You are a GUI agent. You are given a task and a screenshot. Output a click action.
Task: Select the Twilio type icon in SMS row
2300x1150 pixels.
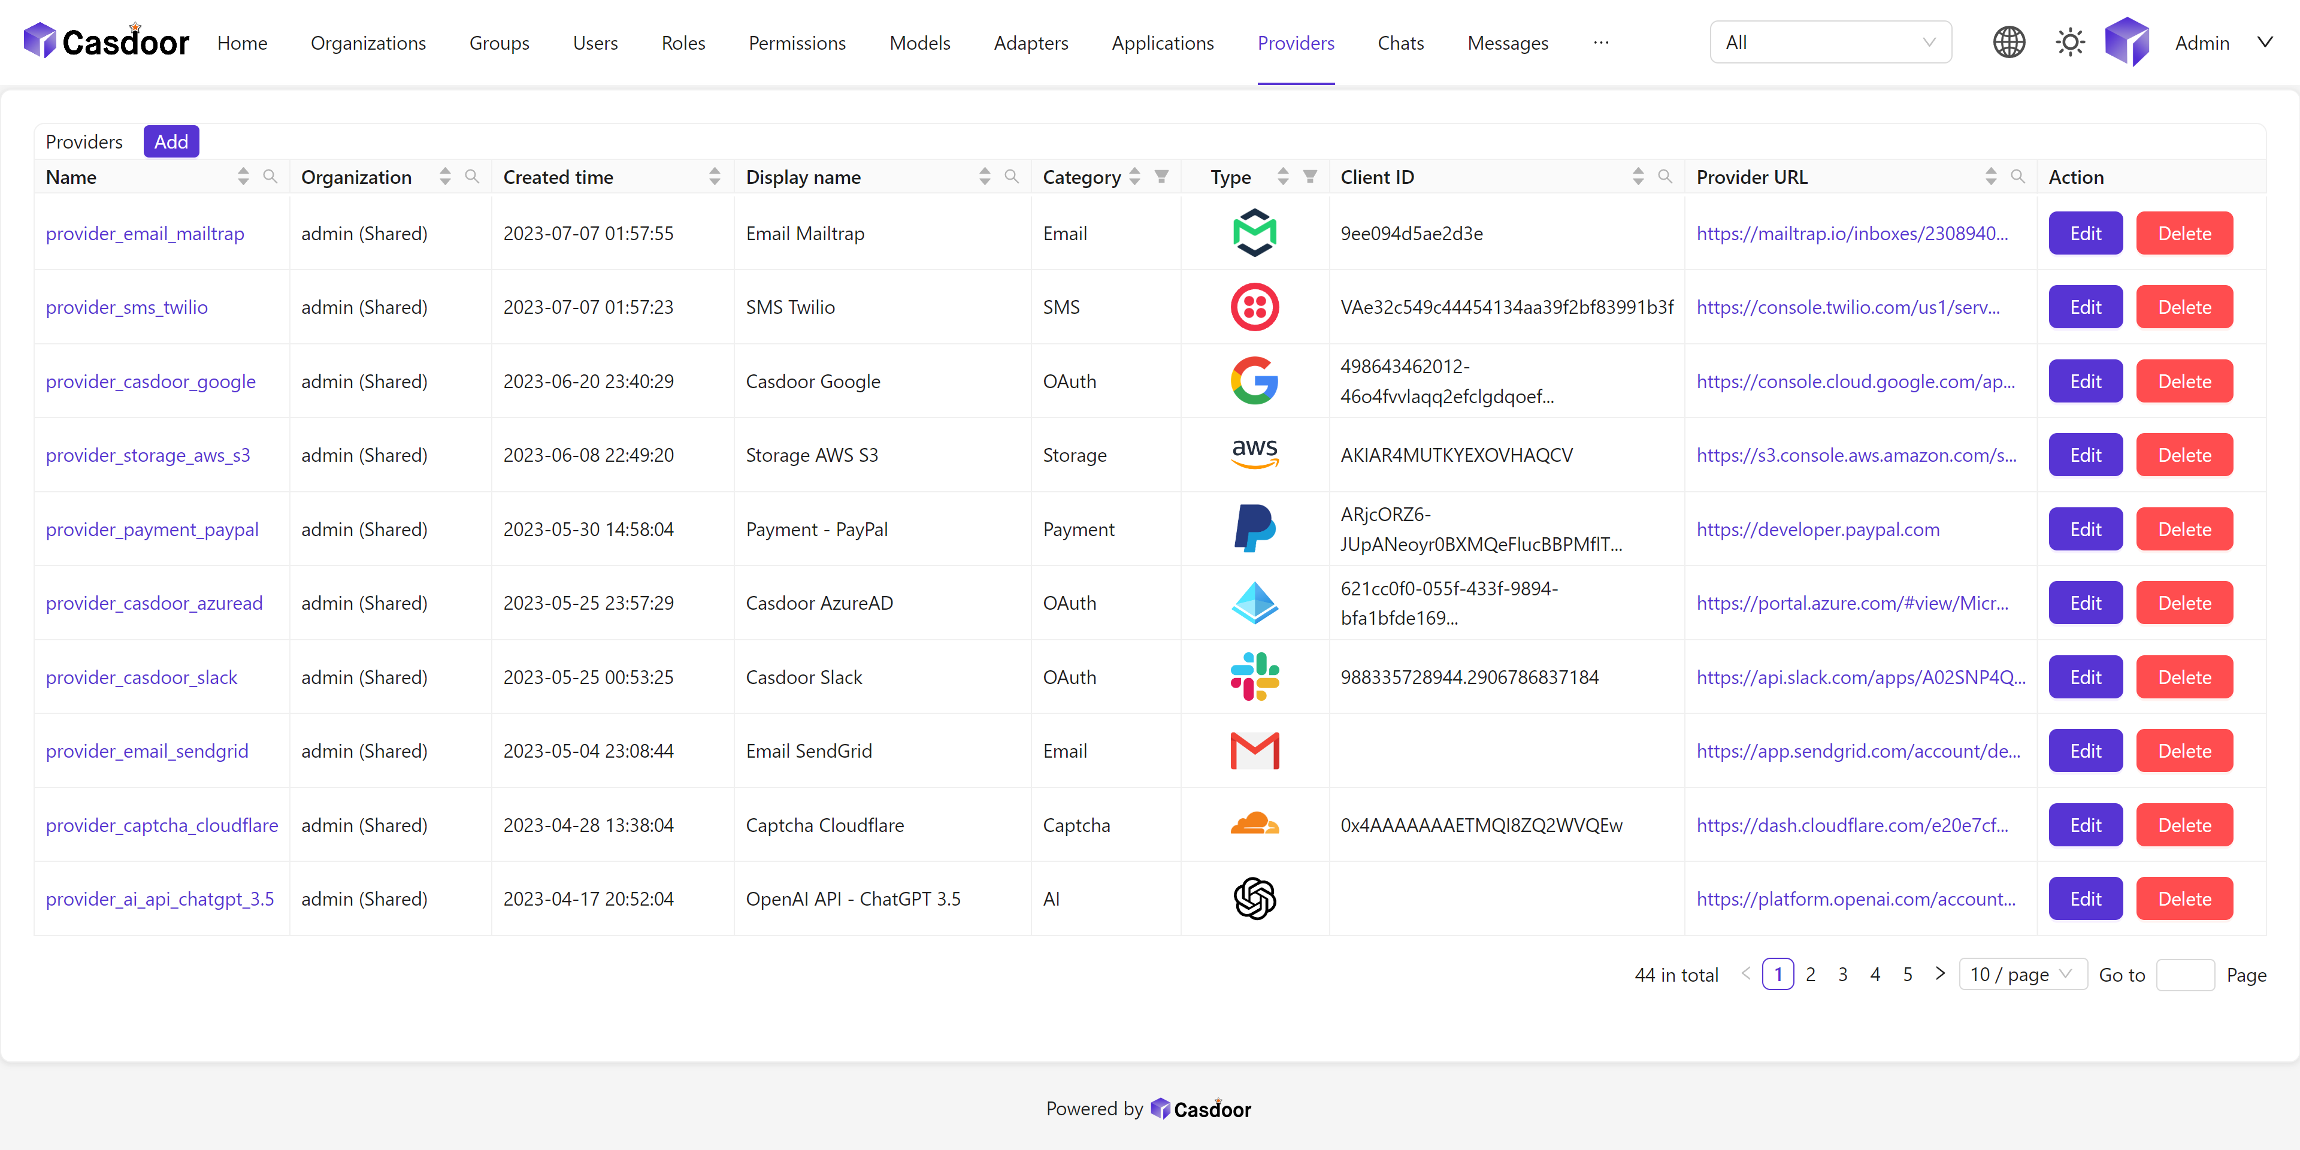tap(1254, 306)
